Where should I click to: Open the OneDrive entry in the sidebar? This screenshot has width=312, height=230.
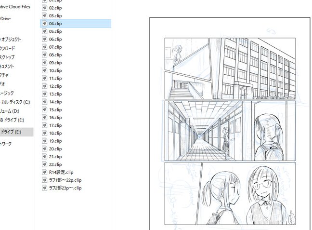click(x=5, y=19)
